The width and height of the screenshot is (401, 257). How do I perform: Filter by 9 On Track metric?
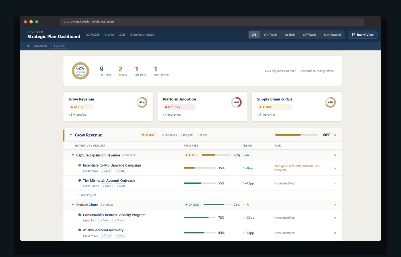pyautogui.click(x=105, y=71)
